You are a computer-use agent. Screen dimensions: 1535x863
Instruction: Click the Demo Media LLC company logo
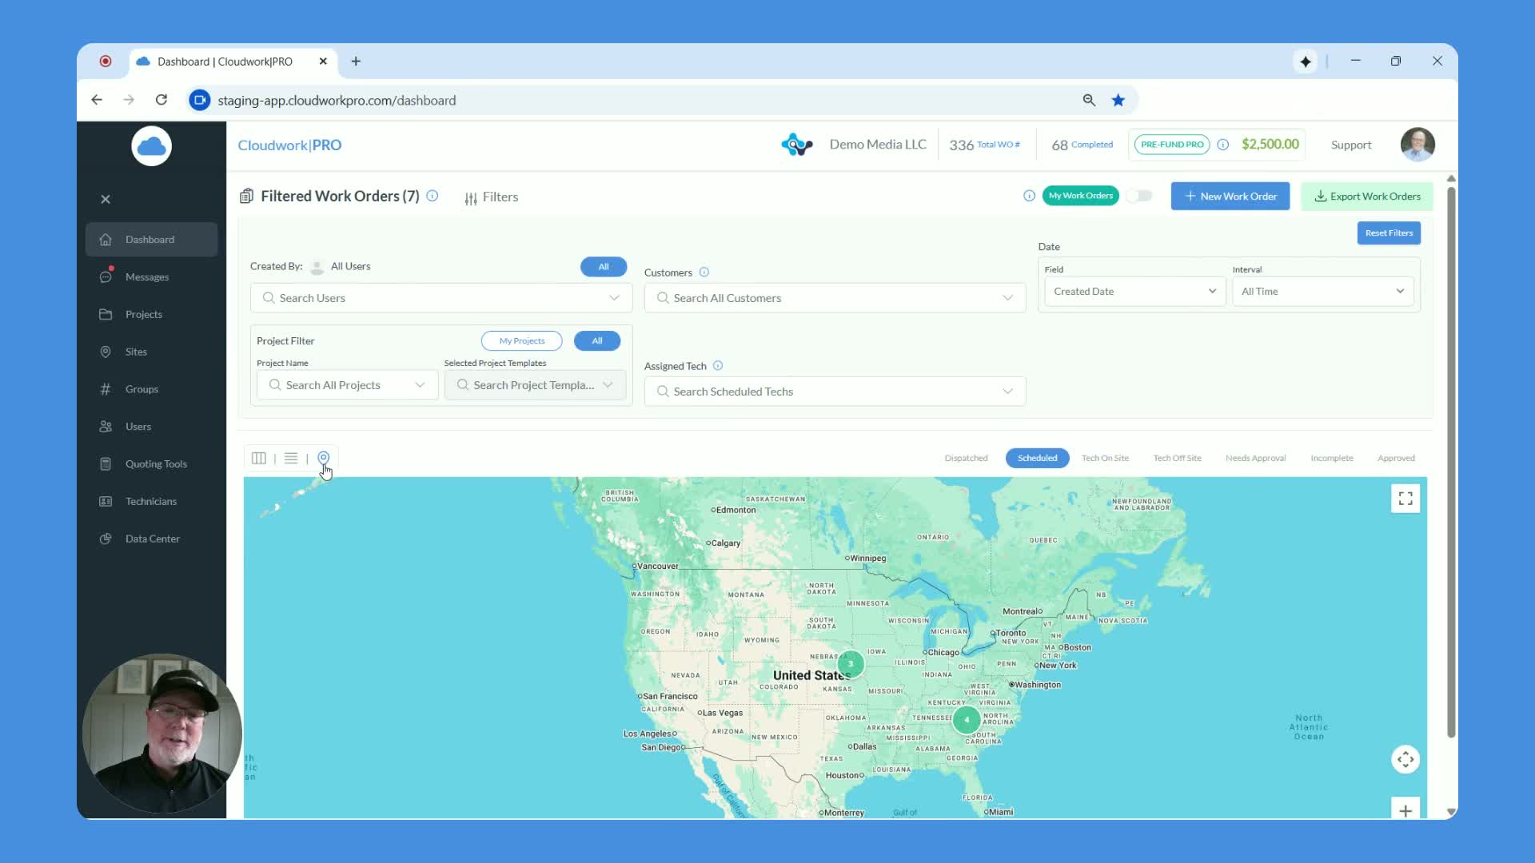(797, 145)
